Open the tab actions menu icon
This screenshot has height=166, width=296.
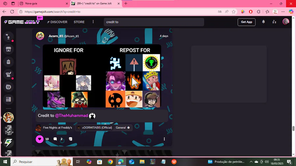[13, 3]
